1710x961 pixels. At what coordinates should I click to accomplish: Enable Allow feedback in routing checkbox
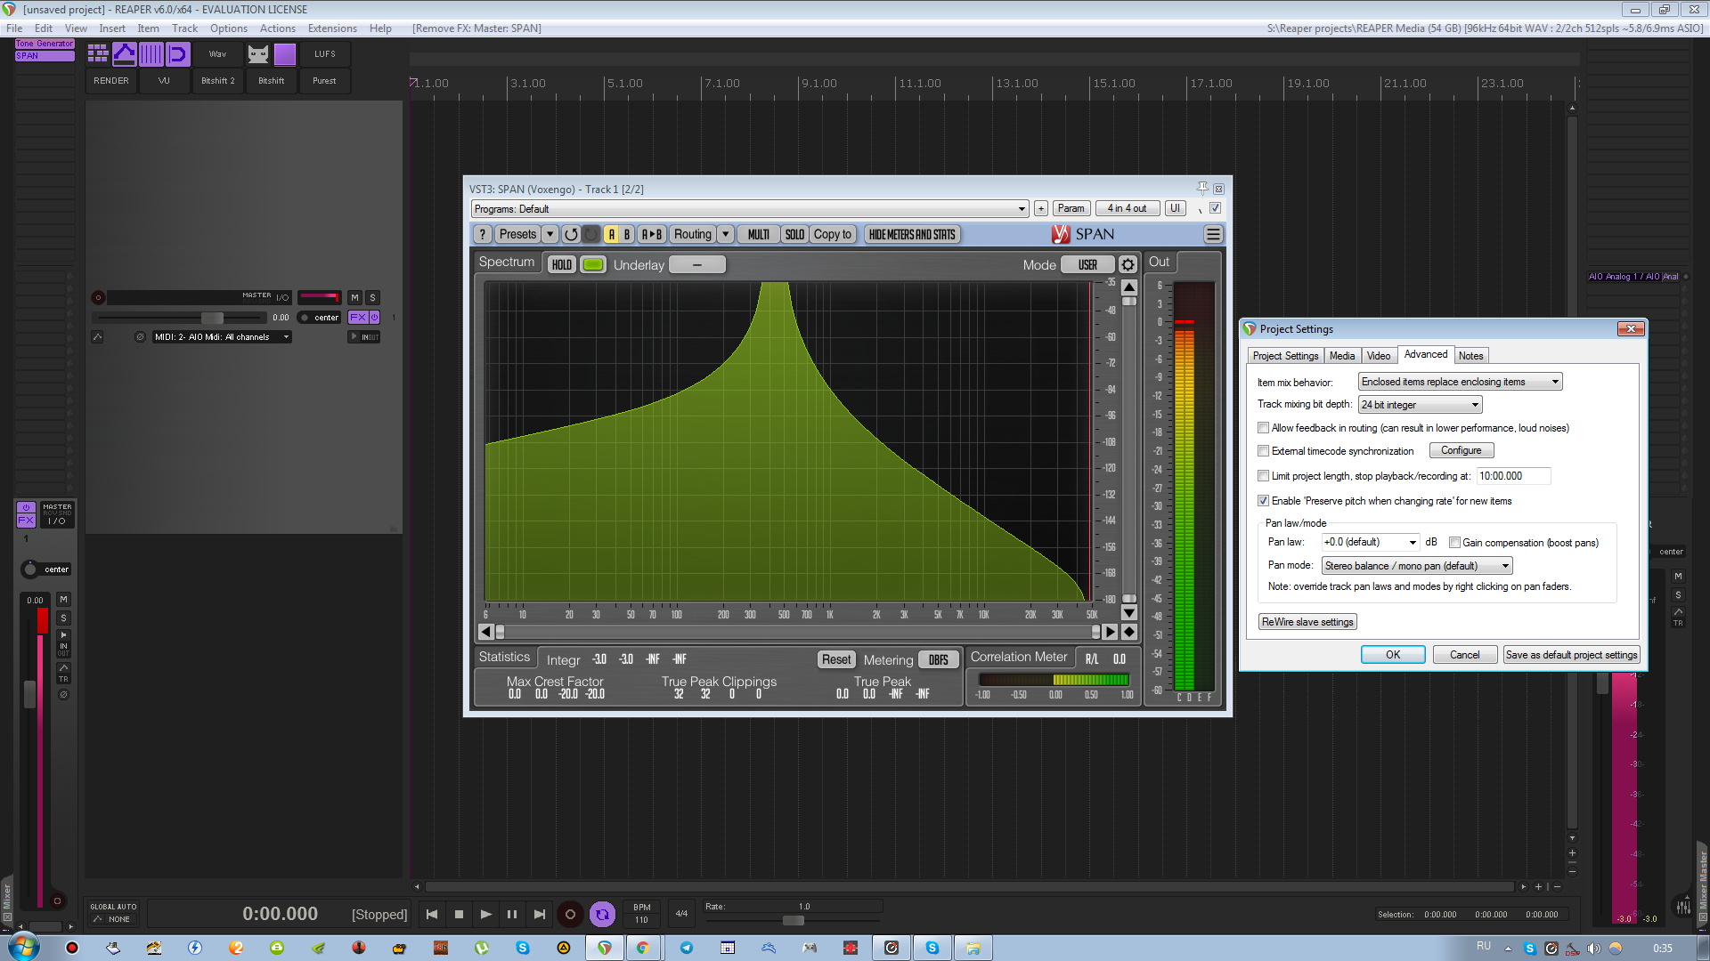(x=1263, y=428)
